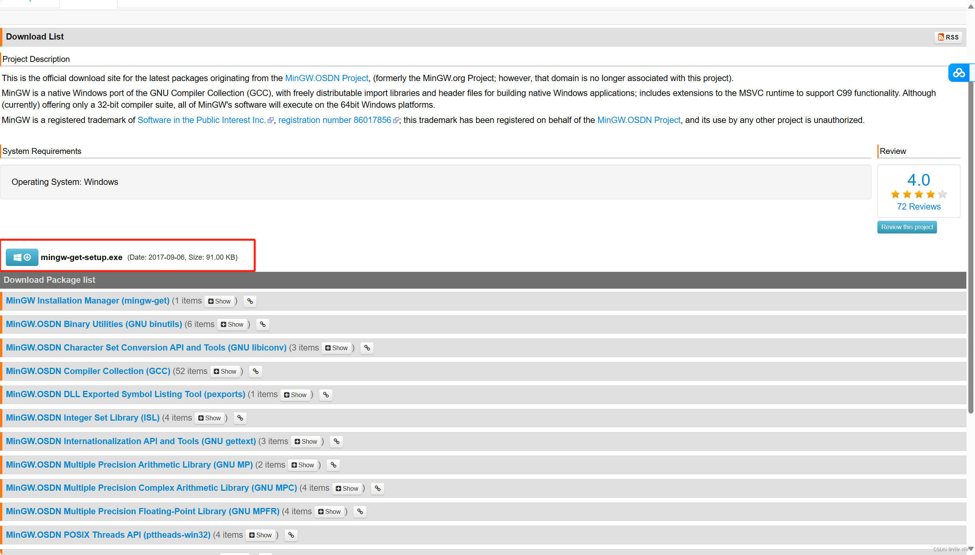This screenshot has height=555, width=975.
Task: Show items for POSIX Threads API package
Action: [x=261, y=535]
